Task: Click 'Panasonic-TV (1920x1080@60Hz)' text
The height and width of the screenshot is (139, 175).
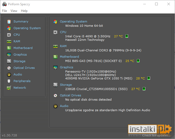Action: [91, 71]
